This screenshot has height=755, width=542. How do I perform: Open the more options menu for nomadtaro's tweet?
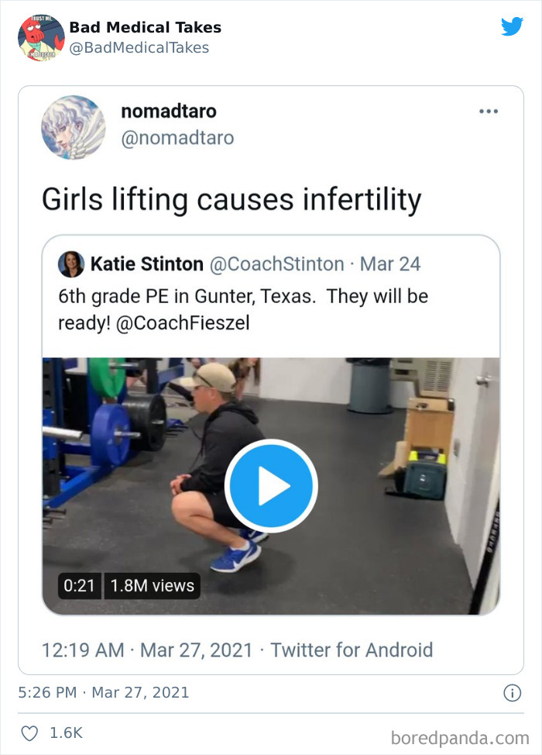pos(489,111)
